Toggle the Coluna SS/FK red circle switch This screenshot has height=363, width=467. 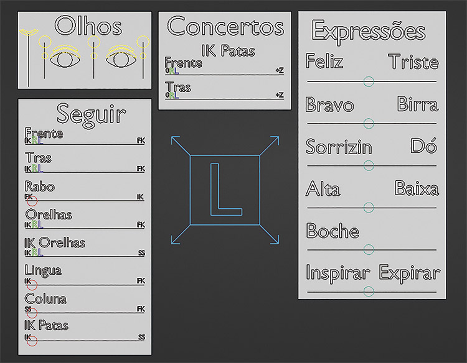[x=32, y=312]
